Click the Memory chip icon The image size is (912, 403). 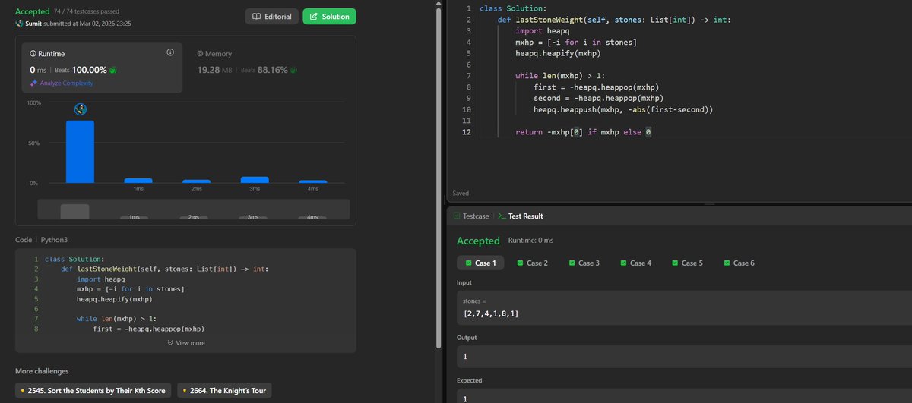pyautogui.click(x=200, y=54)
